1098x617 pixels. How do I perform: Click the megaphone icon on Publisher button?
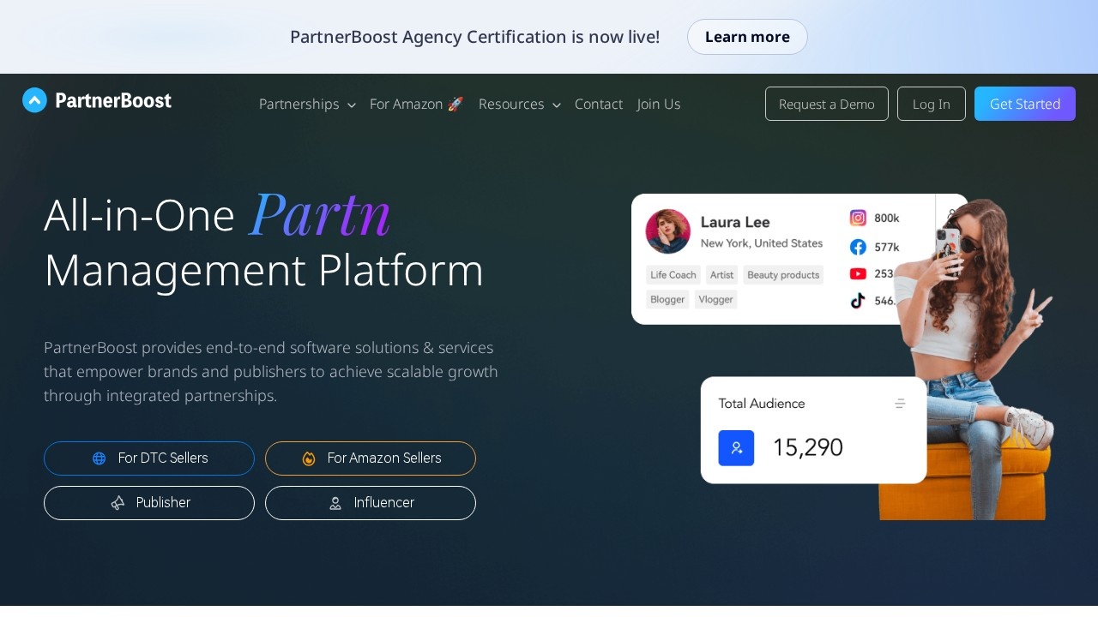tap(118, 503)
